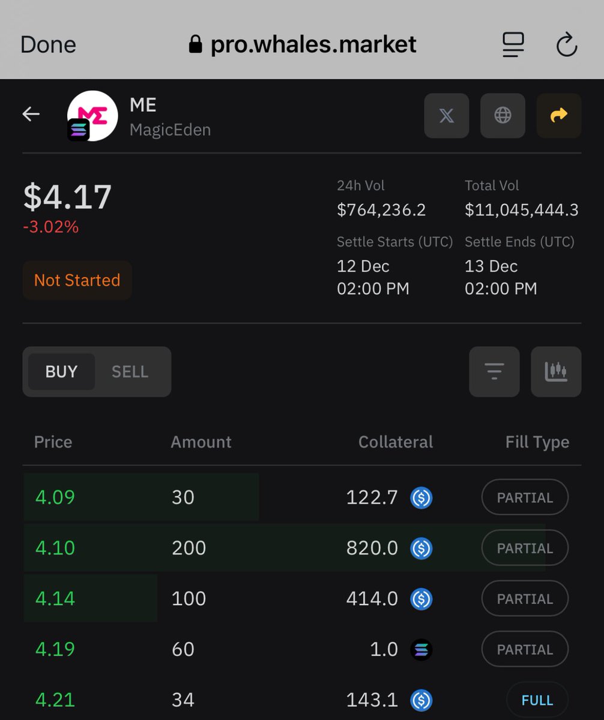The width and height of the screenshot is (604, 720).
Task: Select the 4.21 price order
Action: (x=301, y=700)
